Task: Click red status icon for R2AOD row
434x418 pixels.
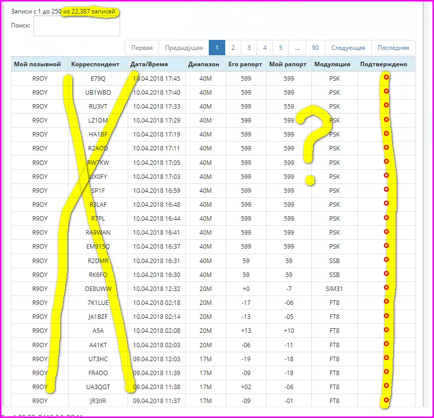Action: coord(386,147)
